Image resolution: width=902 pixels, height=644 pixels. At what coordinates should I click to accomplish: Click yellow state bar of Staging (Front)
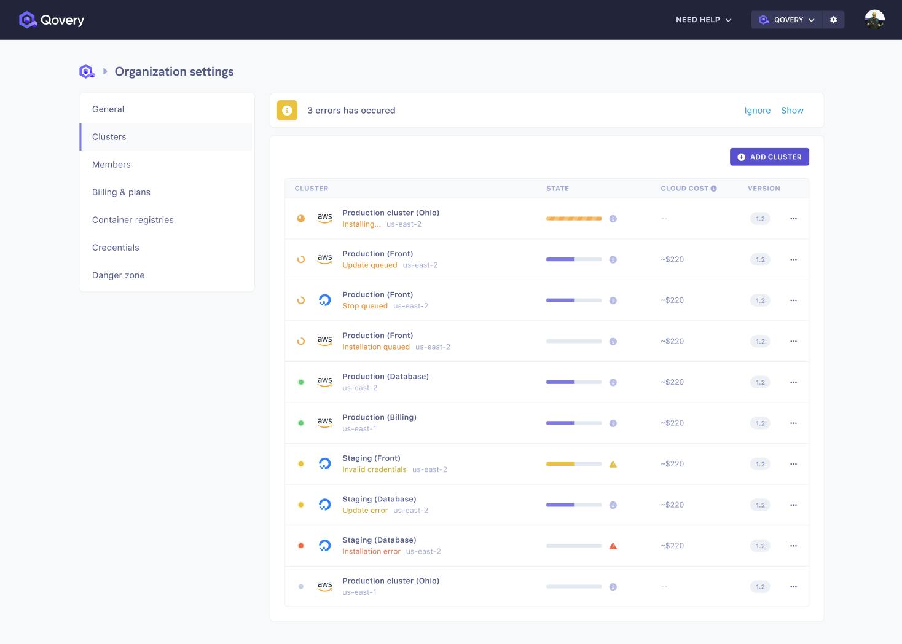(574, 464)
